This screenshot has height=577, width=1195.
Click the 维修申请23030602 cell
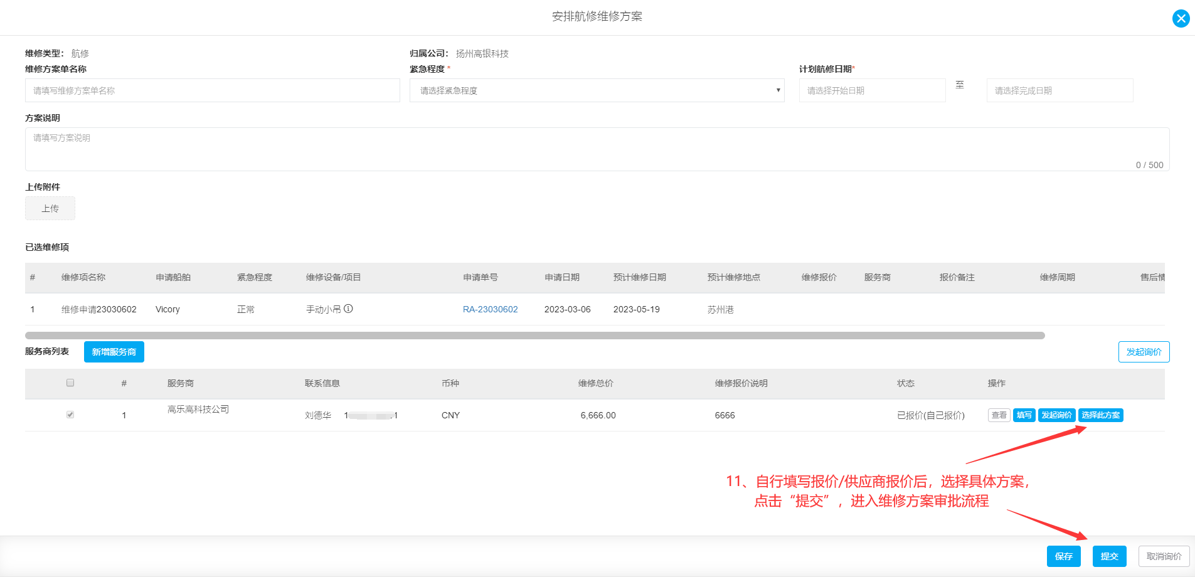pos(99,309)
